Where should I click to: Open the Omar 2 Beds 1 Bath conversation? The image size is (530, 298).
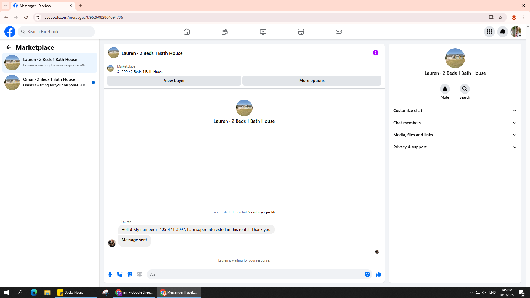click(50, 82)
